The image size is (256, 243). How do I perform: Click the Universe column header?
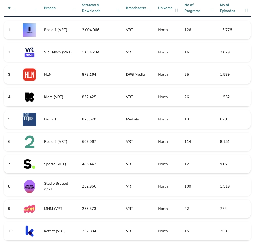point(165,8)
